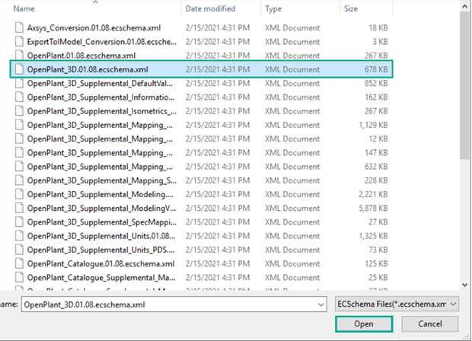Click the 73 KB size value

pos(378,250)
